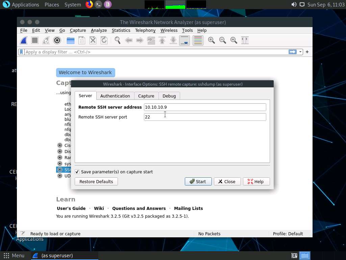346x260 pixels.
Task: Restart the current capture with the green icon
Action: click(46, 40)
